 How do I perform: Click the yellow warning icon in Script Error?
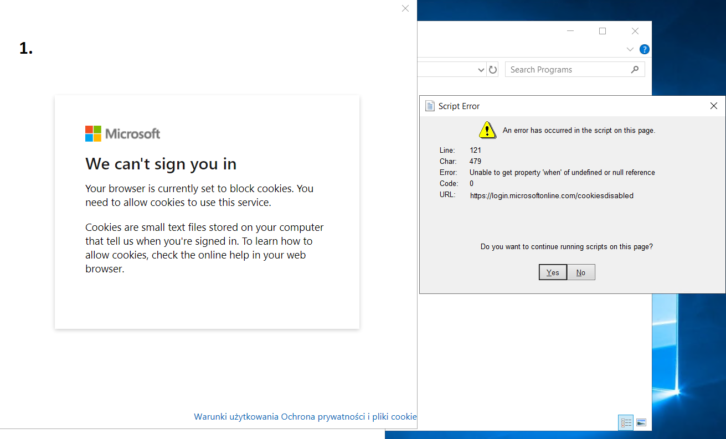tap(487, 130)
